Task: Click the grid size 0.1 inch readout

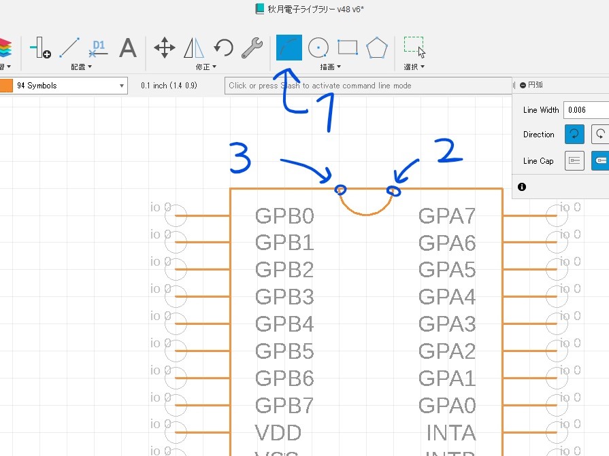Action: [169, 86]
